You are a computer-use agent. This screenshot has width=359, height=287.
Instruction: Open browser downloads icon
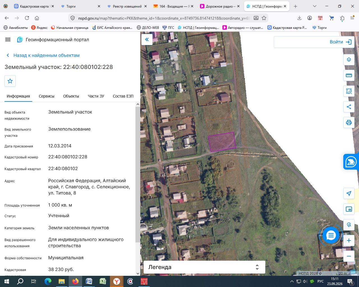tap(299, 18)
